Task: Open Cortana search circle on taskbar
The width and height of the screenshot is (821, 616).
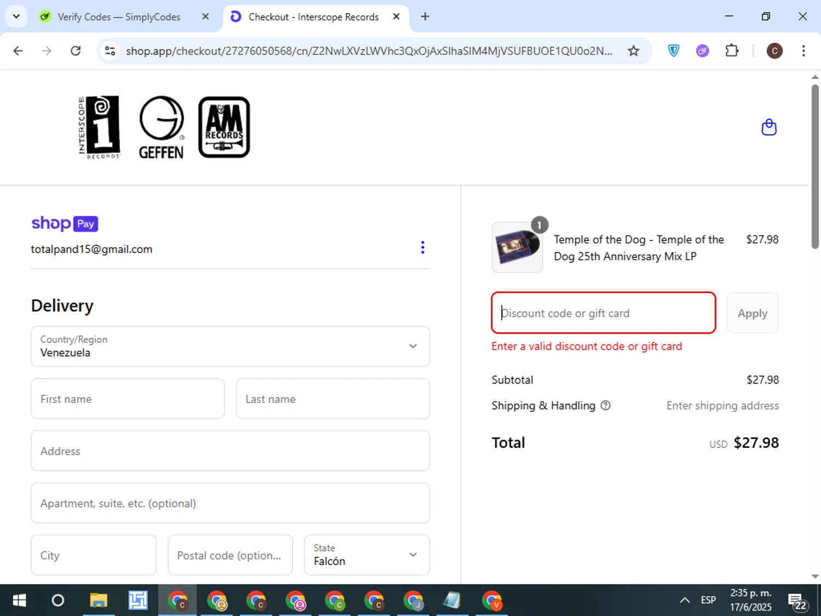Action: click(58, 601)
